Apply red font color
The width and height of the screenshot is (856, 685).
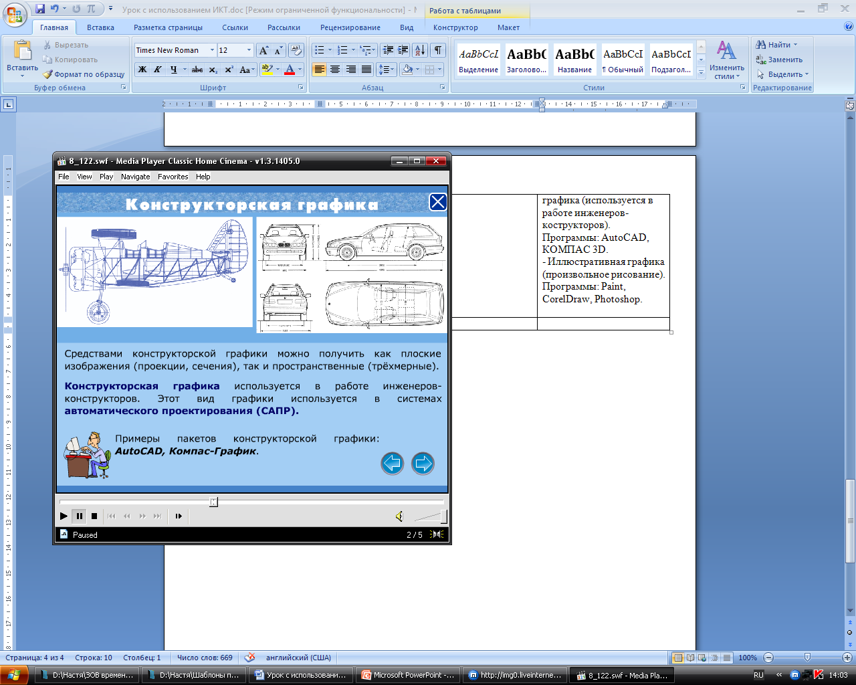pos(290,70)
